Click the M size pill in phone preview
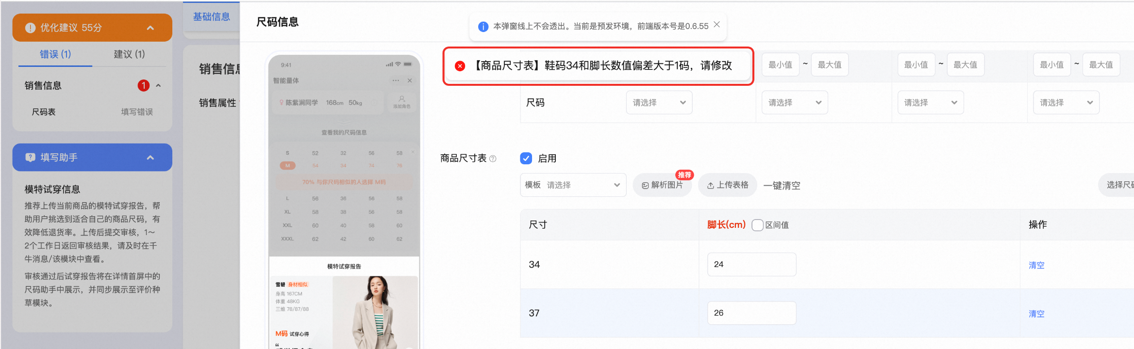Image resolution: width=1134 pixels, height=349 pixels. click(x=287, y=166)
